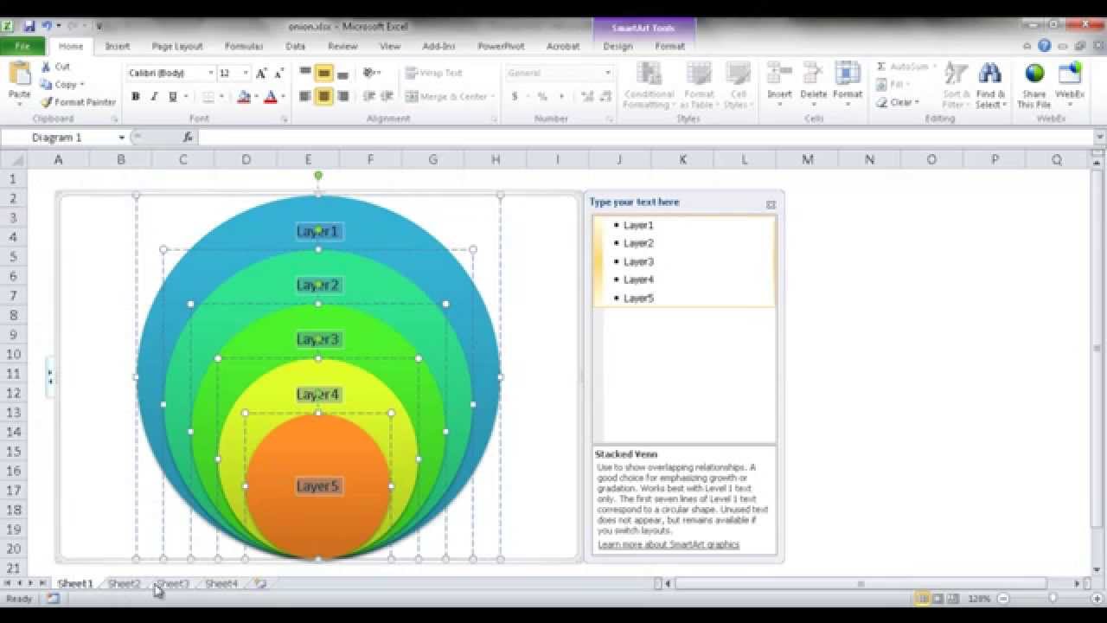The height and width of the screenshot is (623, 1107).
Task: Open the Name Box dropdown arrow
Action: pyautogui.click(x=122, y=138)
